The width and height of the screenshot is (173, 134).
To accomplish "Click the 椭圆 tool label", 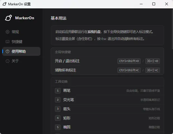I will click(67, 127).
